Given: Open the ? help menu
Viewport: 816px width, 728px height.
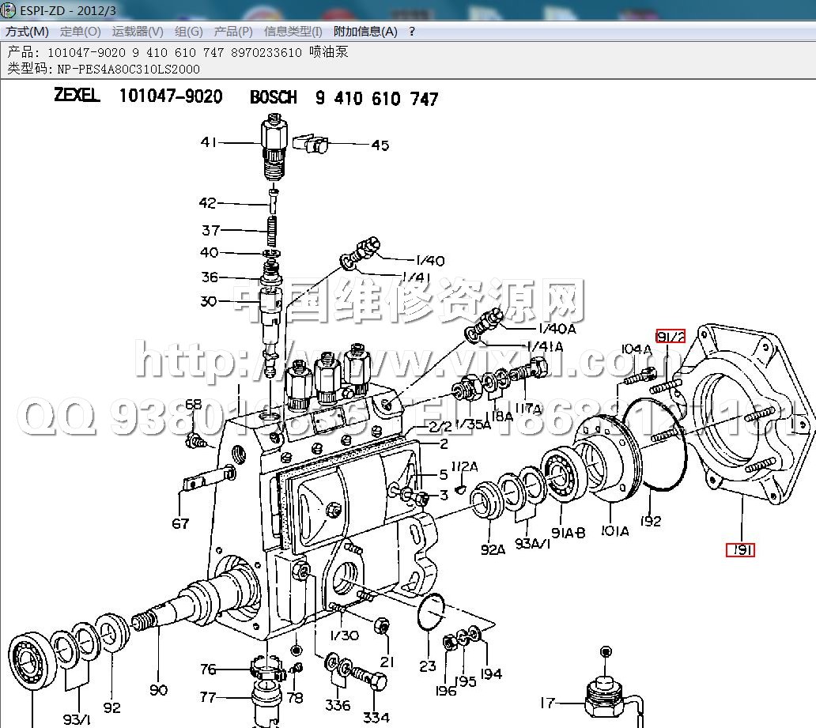Looking at the screenshot, I should click(412, 32).
